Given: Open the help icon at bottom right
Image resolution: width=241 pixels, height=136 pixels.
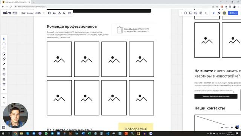Looking at the screenshot, I should pos(237,127).
